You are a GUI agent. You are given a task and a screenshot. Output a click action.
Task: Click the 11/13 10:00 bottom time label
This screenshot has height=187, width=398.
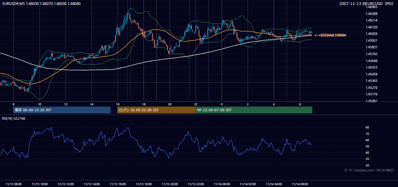coord(40,184)
